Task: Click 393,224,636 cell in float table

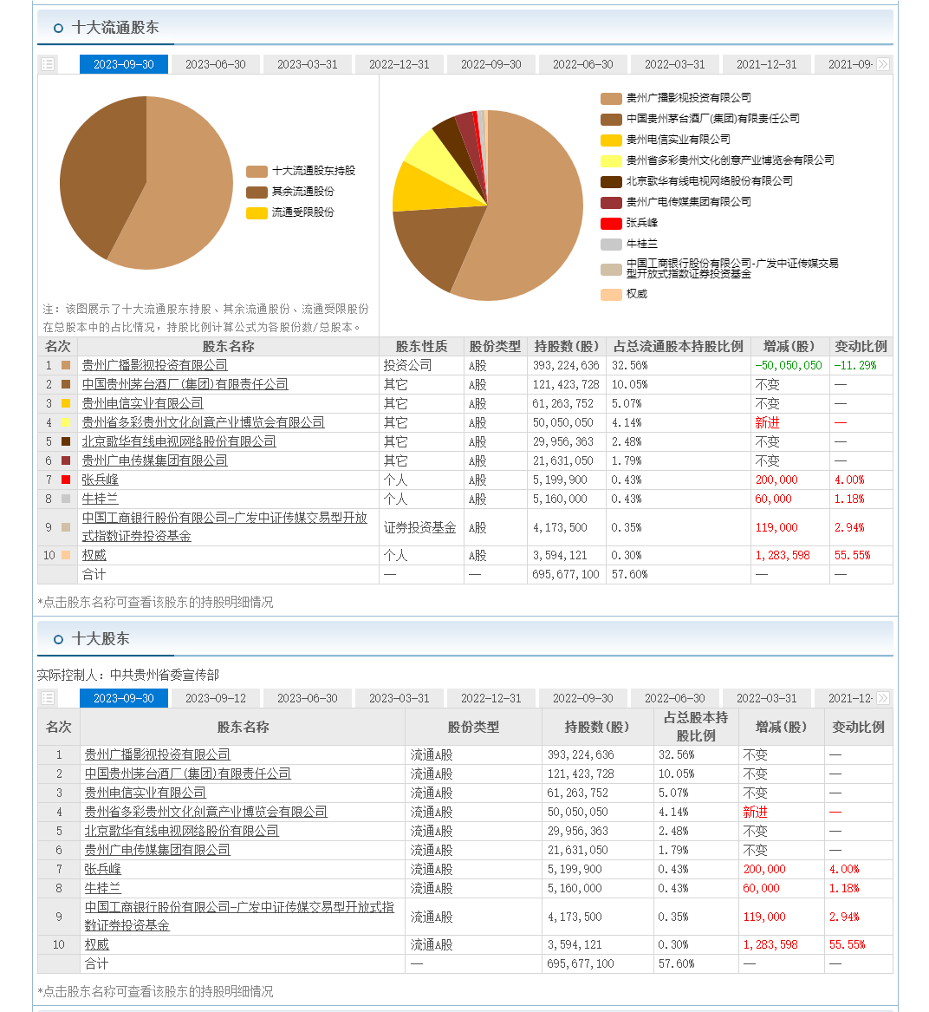Action: coord(566,365)
